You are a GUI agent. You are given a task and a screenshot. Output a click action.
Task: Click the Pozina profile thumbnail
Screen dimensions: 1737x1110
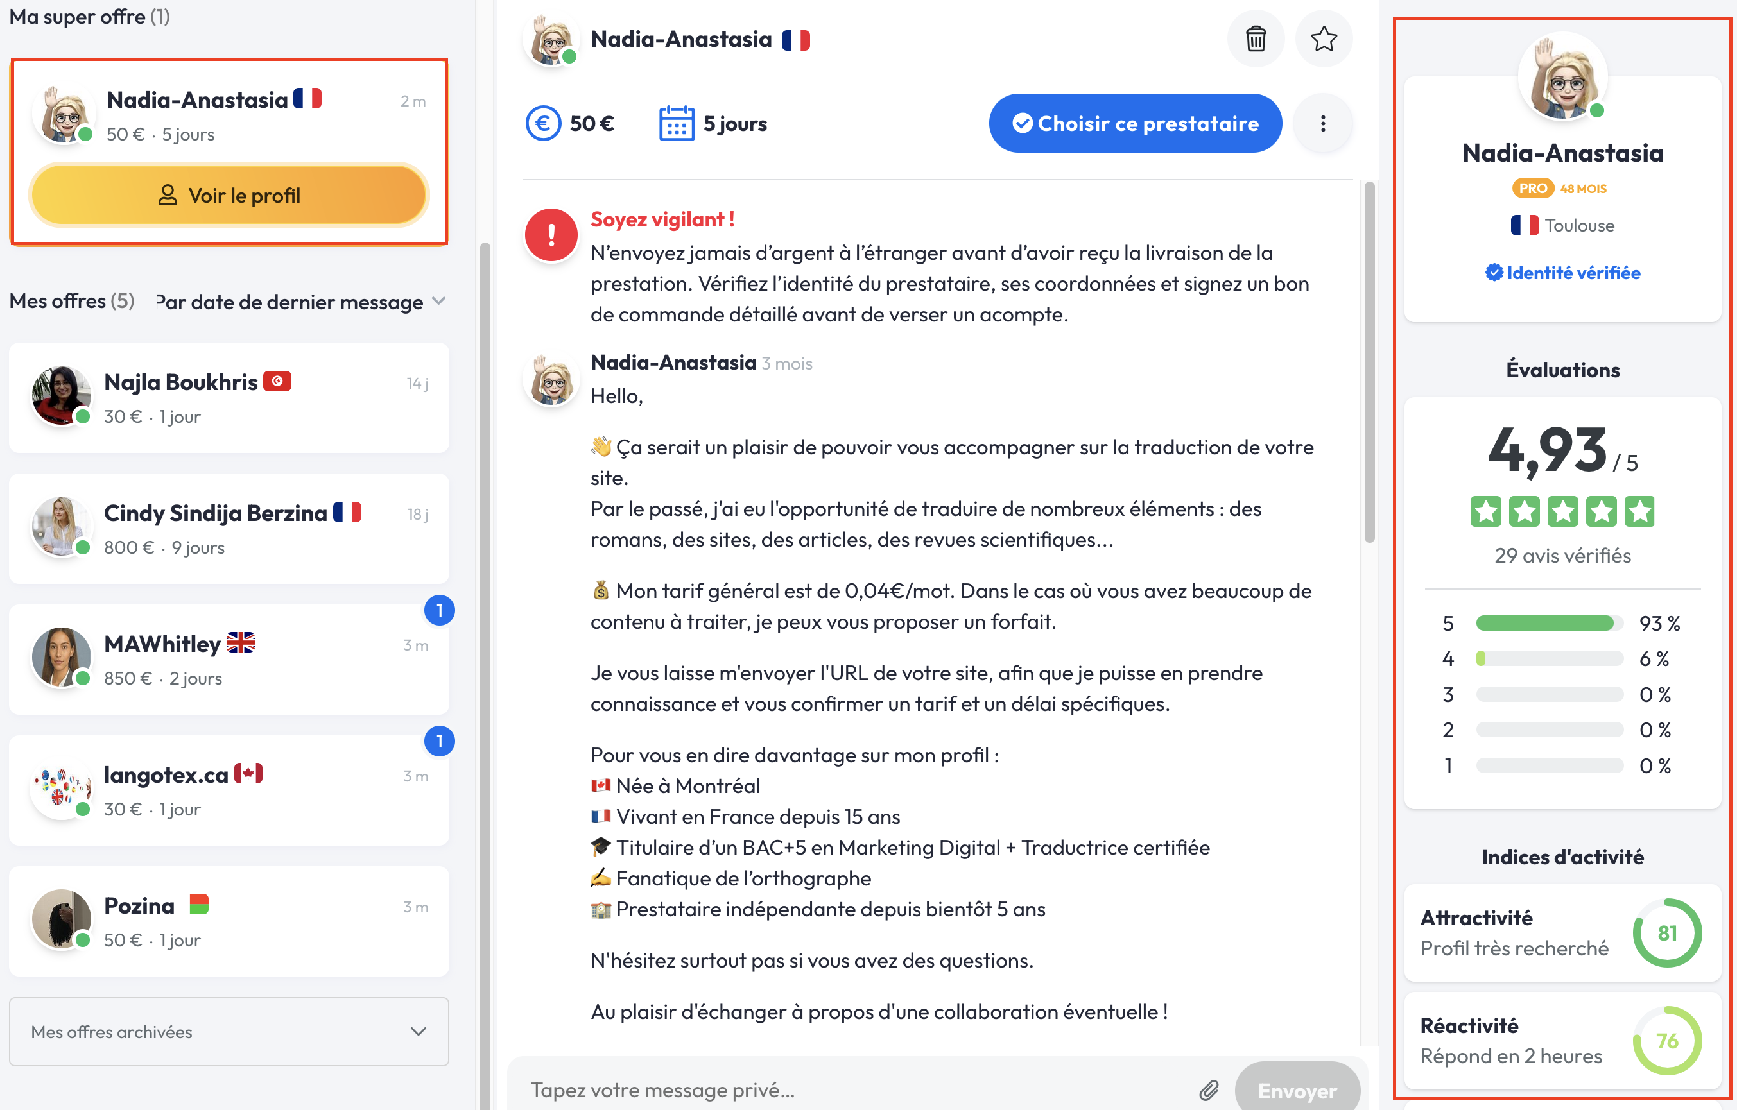62,919
